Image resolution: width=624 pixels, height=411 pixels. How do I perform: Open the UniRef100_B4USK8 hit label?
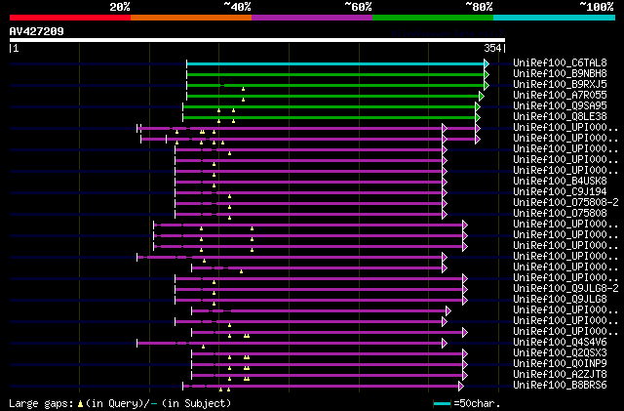point(560,181)
